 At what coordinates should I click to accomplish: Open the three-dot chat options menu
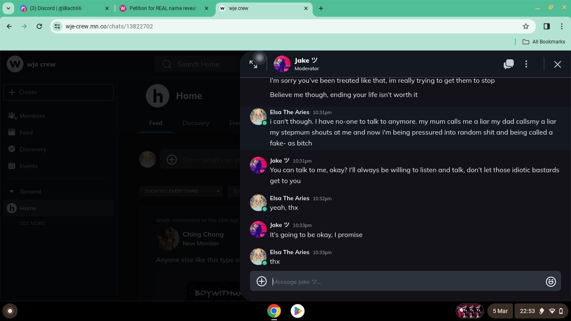point(526,64)
